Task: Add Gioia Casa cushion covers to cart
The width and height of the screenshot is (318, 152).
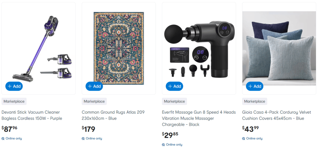Action: [x=255, y=86]
